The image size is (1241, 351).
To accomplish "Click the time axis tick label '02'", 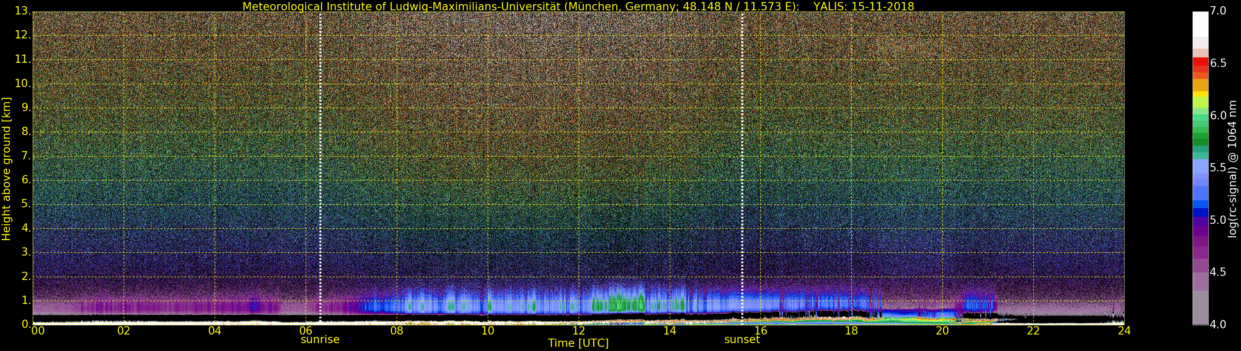I will pos(124,330).
